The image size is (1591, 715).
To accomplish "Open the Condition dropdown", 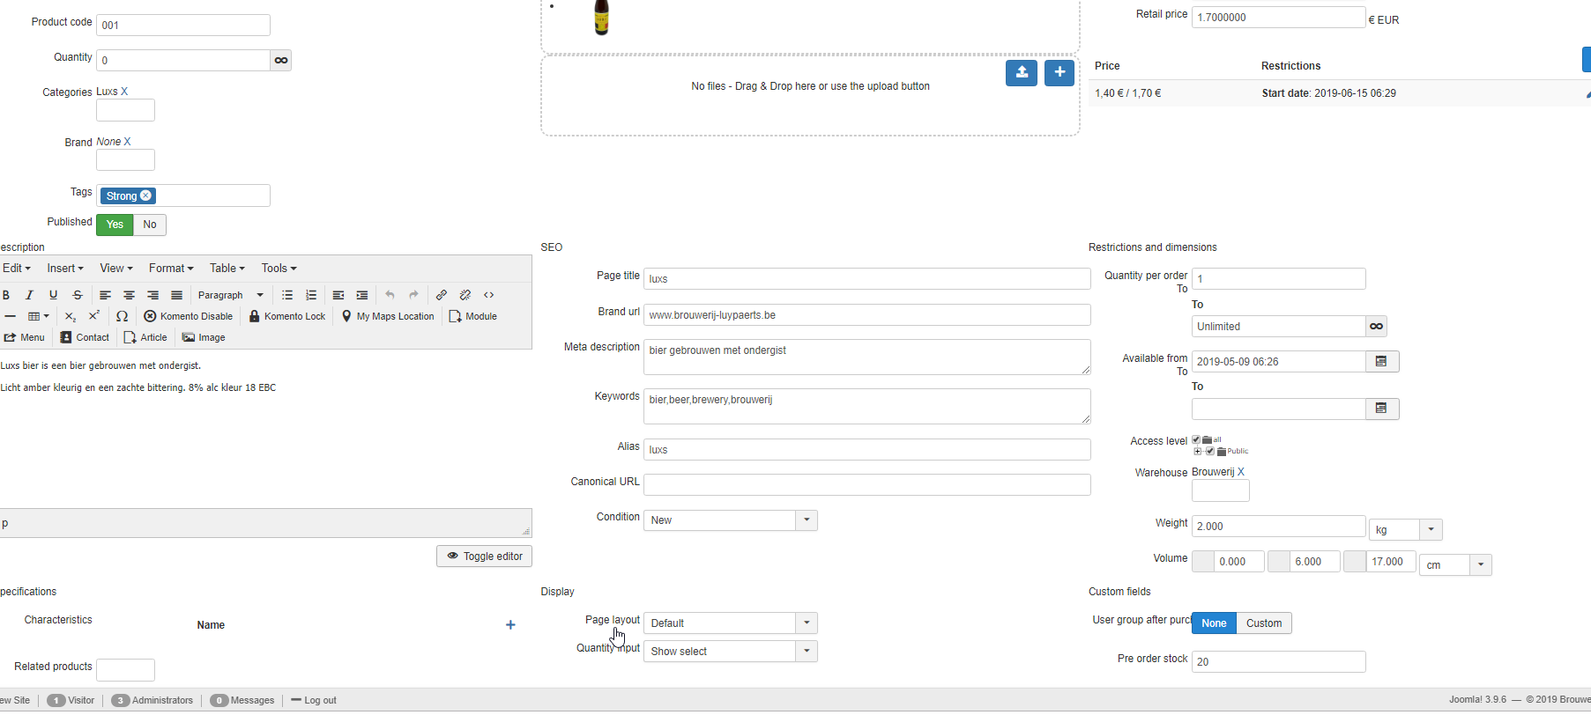I will click(730, 520).
